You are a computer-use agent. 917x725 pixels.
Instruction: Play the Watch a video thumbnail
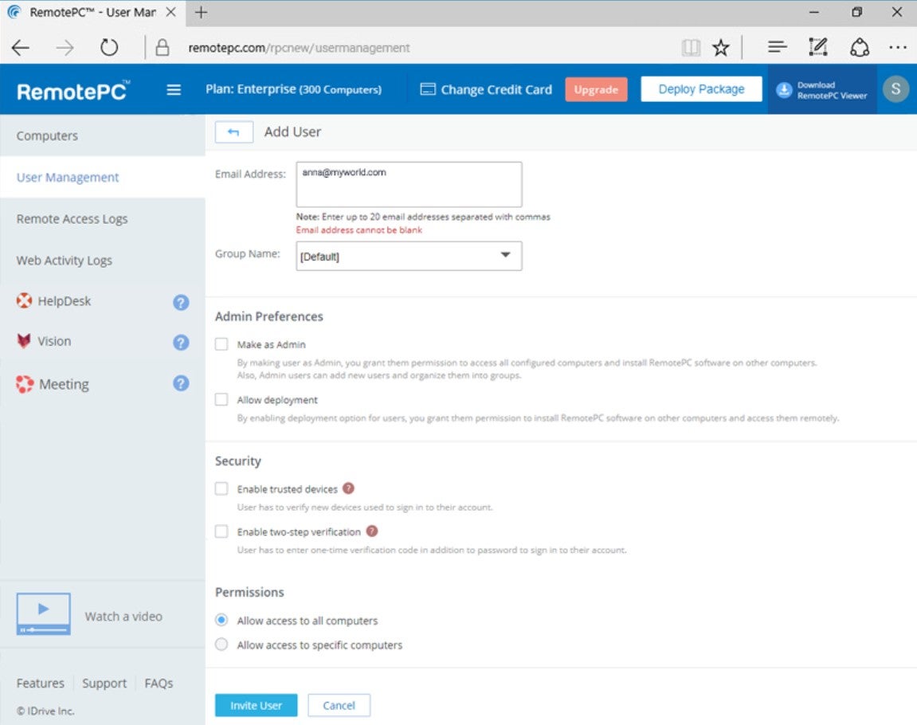[x=43, y=613]
